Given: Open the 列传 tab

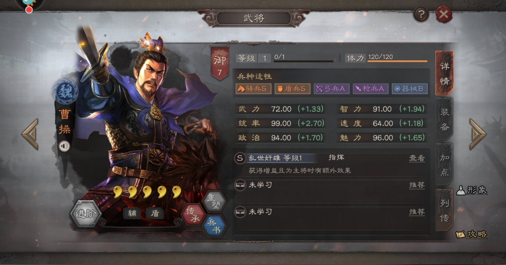Looking at the screenshot, I should (x=445, y=210).
